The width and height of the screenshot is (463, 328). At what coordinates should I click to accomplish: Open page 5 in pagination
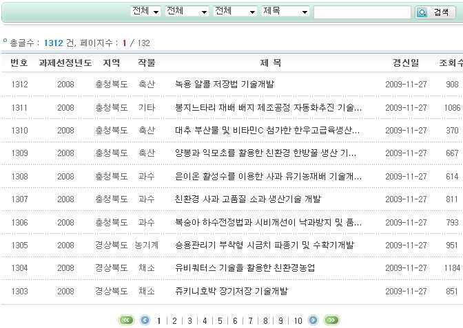click(x=220, y=320)
